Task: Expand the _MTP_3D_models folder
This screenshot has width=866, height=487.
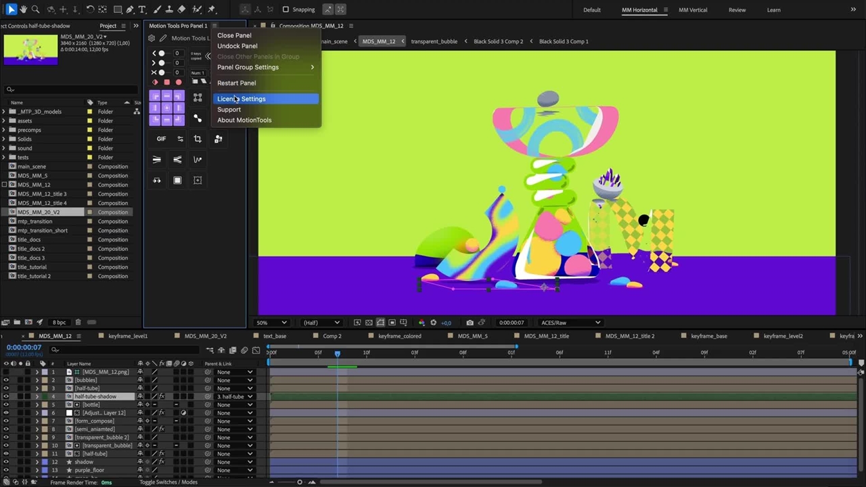Action: (x=4, y=112)
